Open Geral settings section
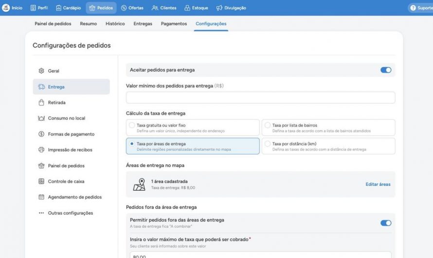The height and width of the screenshot is (258, 433). click(71, 71)
